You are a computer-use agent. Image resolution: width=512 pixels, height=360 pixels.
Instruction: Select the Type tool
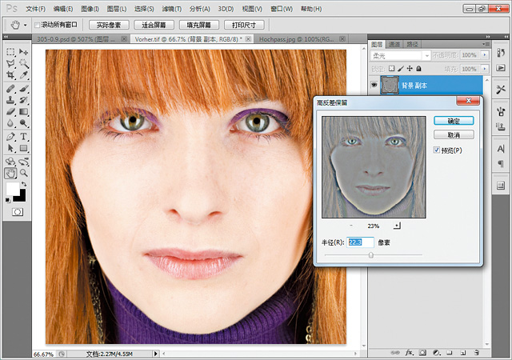(23, 137)
